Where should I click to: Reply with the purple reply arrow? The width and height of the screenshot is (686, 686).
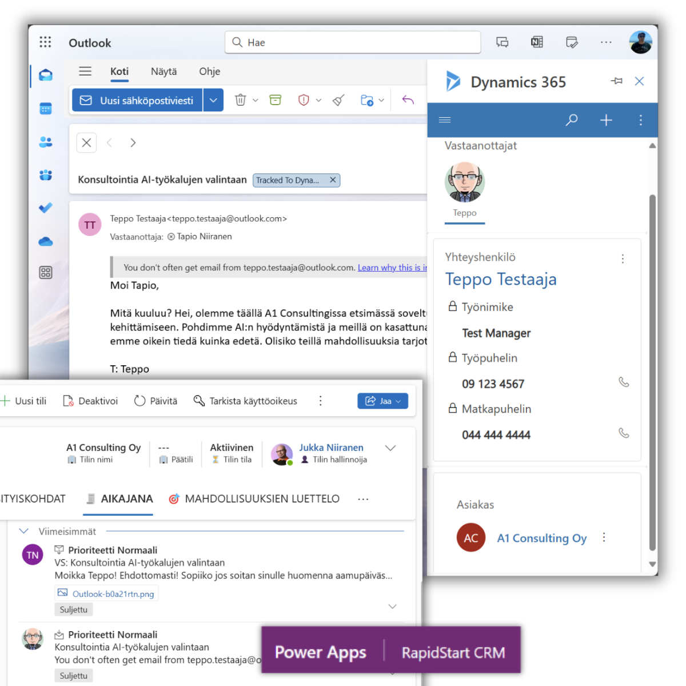(407, 99)
